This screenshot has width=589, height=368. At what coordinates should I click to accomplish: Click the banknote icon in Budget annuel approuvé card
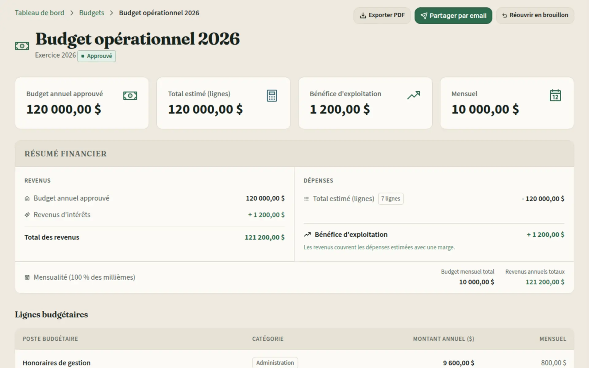130,96
